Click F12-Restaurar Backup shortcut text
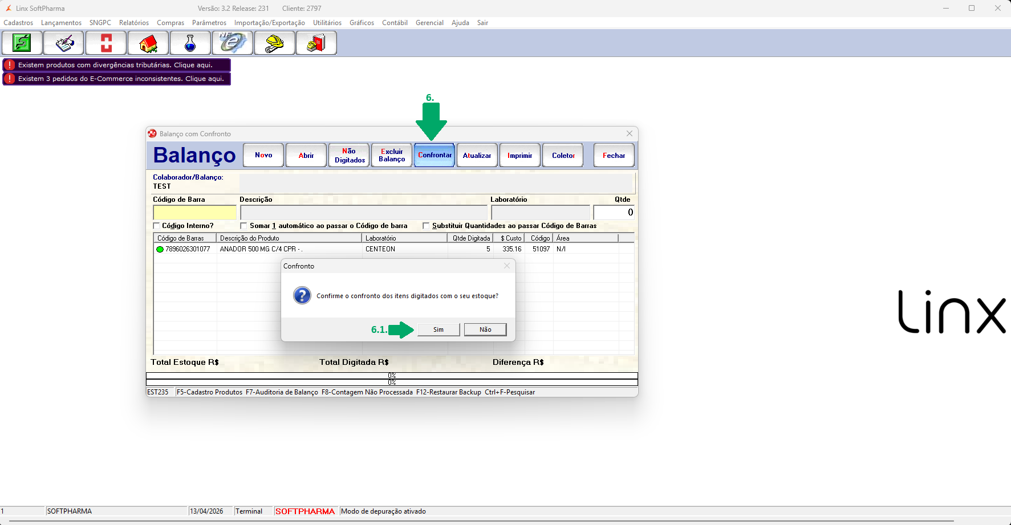Image resolution: width=1011 pixels, height=525 pixels. 449,392
